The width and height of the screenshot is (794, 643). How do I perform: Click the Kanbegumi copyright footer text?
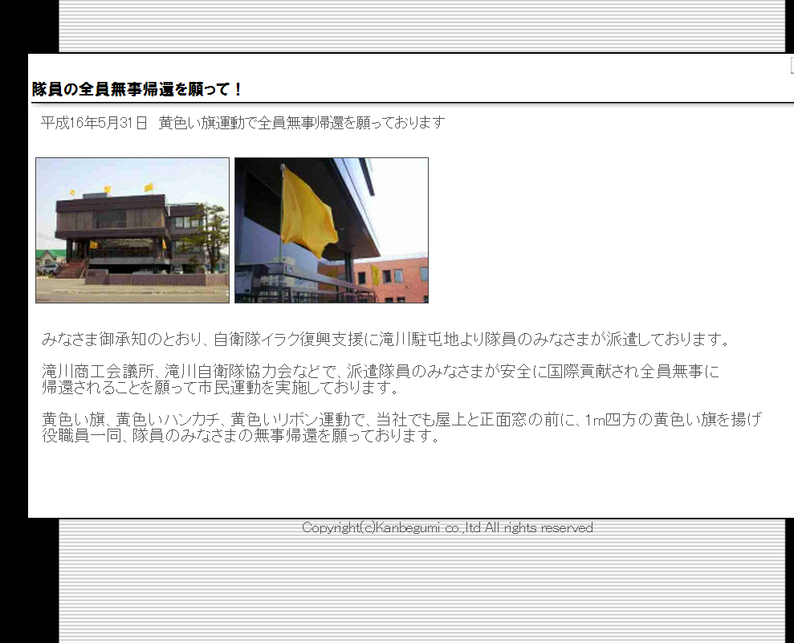coord(447,527)
